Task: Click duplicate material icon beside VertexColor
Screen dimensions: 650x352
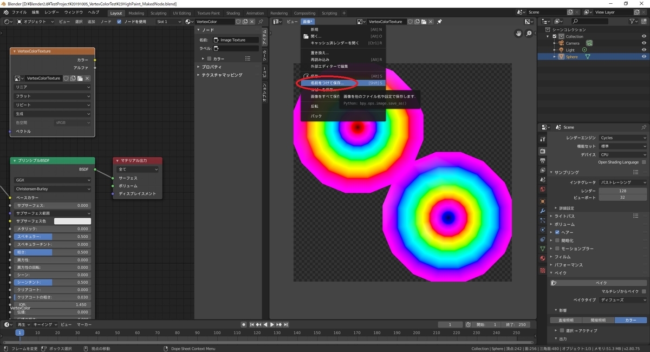Action: pyautogui.click(x=245, y=22)
